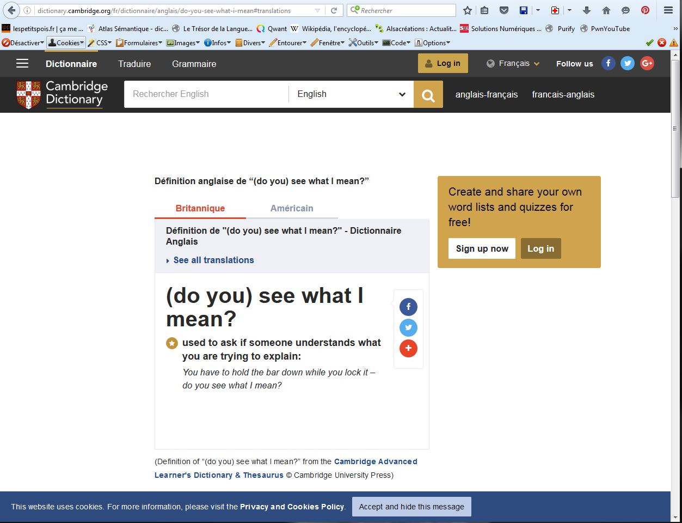Click the gold search magnifier button
Screen dimensions: 682x523
pyautogui.click(x=428, y=94)
